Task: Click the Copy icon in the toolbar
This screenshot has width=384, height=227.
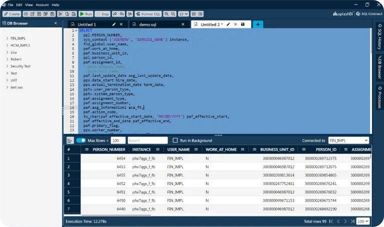Action: 67,14
